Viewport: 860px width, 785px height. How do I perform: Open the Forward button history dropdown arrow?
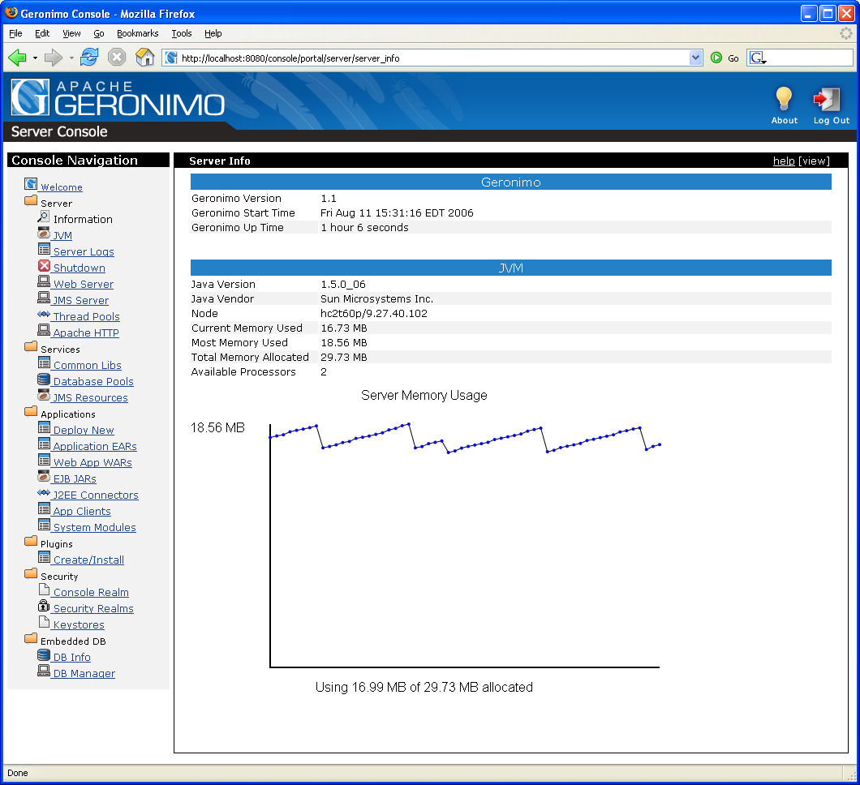pyautogui.click(x=71, y=58)
